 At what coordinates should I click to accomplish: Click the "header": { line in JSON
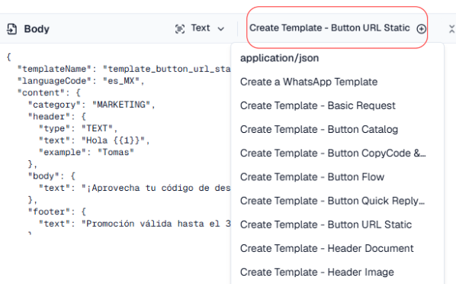click(57, 117)
